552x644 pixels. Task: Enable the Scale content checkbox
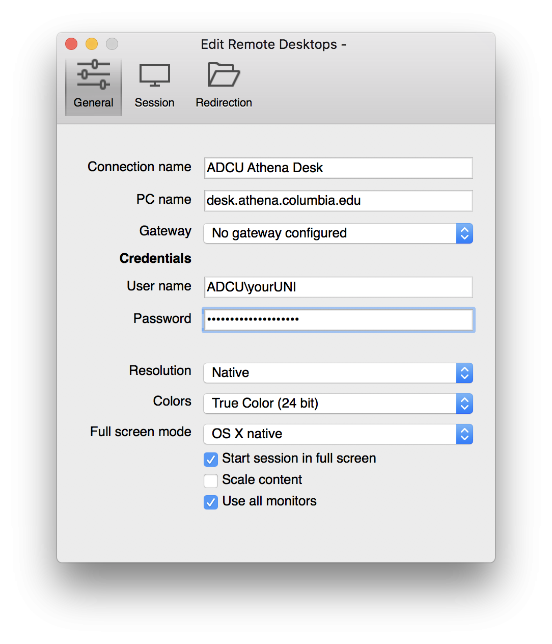(x=211, y=480)
